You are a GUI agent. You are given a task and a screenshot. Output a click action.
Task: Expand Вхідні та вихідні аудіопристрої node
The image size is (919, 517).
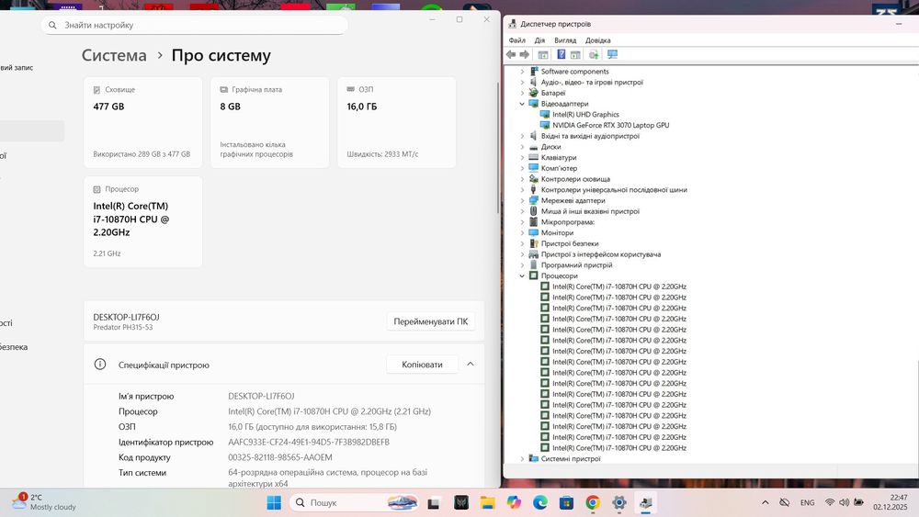[x=522, y=136]
